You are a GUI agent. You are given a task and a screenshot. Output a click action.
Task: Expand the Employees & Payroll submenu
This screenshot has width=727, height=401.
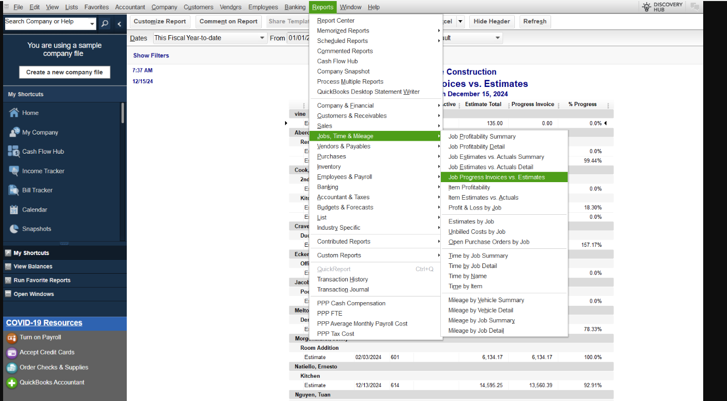(376, 177)
